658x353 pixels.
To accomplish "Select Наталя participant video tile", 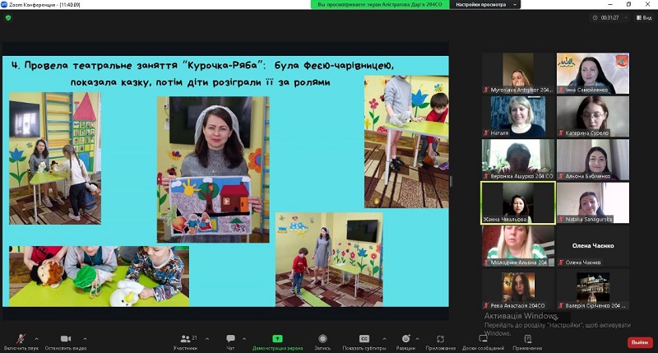I will 517,116.
